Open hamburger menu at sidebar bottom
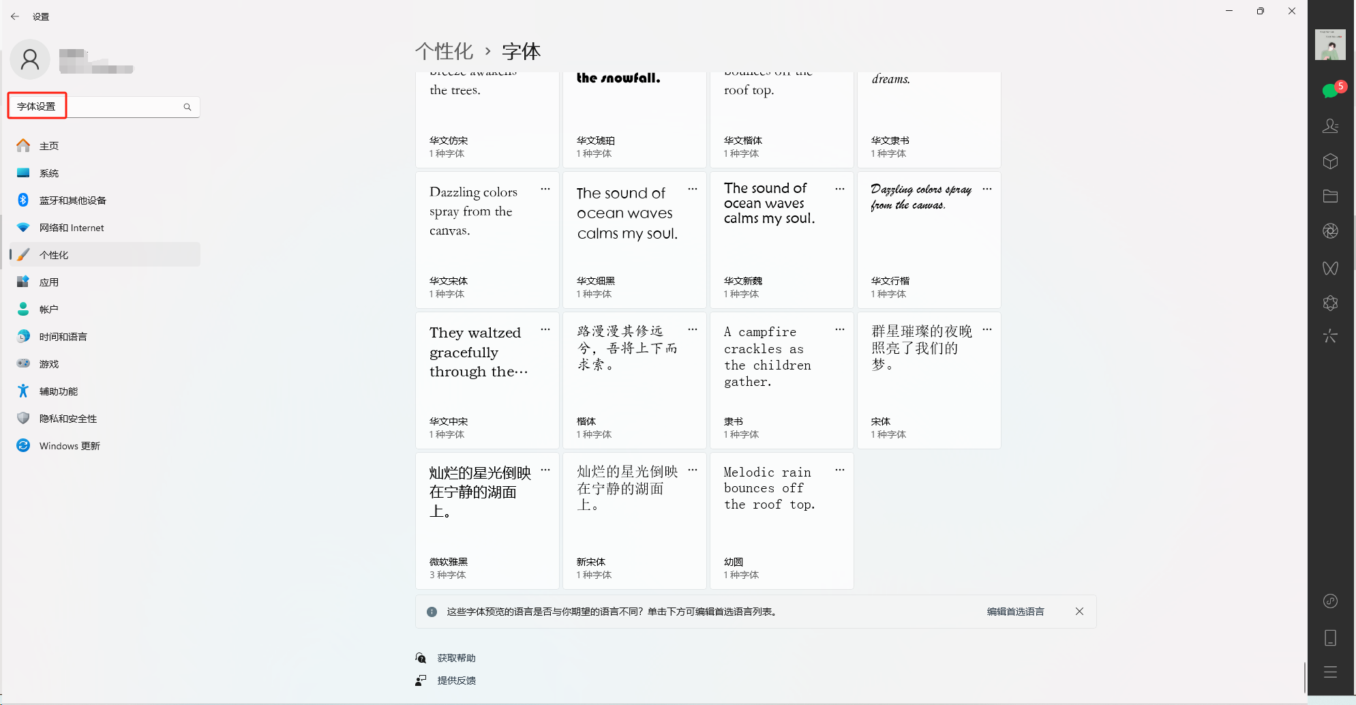Screen dimensions: 1356x705 pyautogui.click(x=1330, y=672)
